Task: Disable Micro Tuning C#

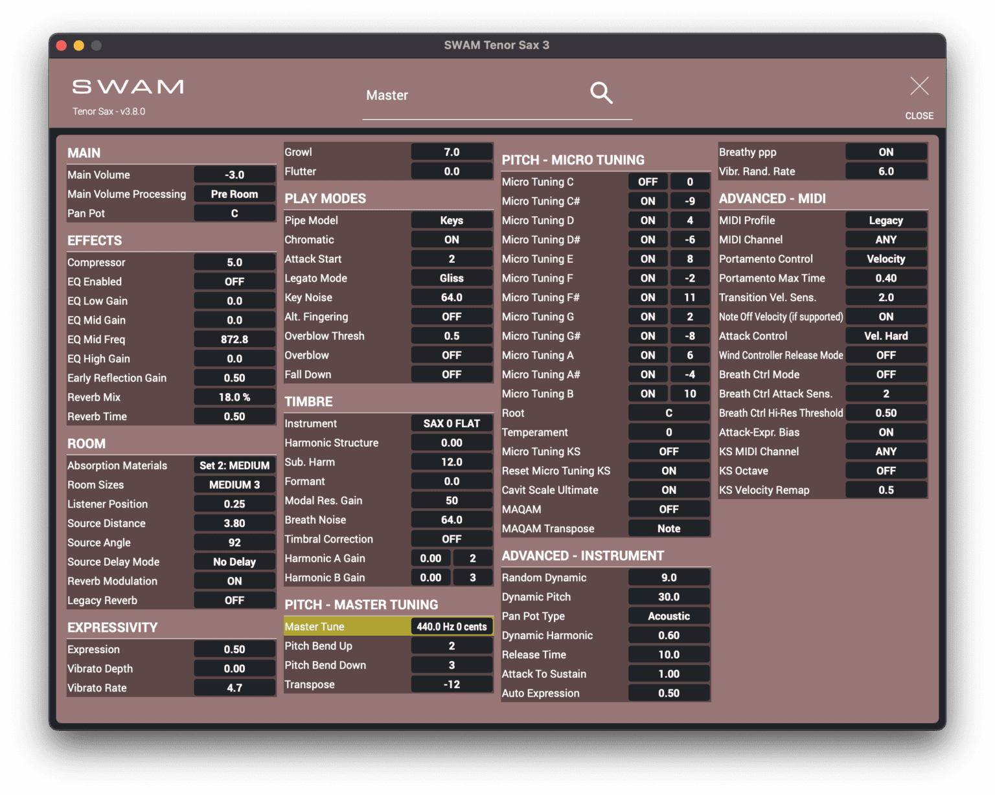Action: click(x=647, y=201)
